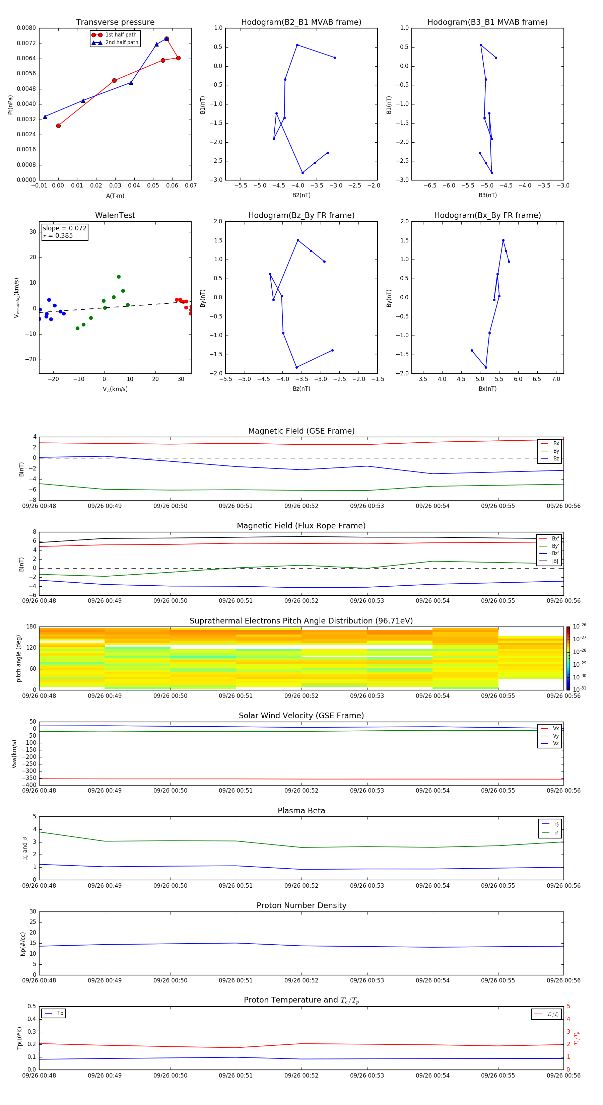This screenshot has height=1105, width=603.
Task: Click the "Bx" entry in GSE legend
Action: coord(550,444)
